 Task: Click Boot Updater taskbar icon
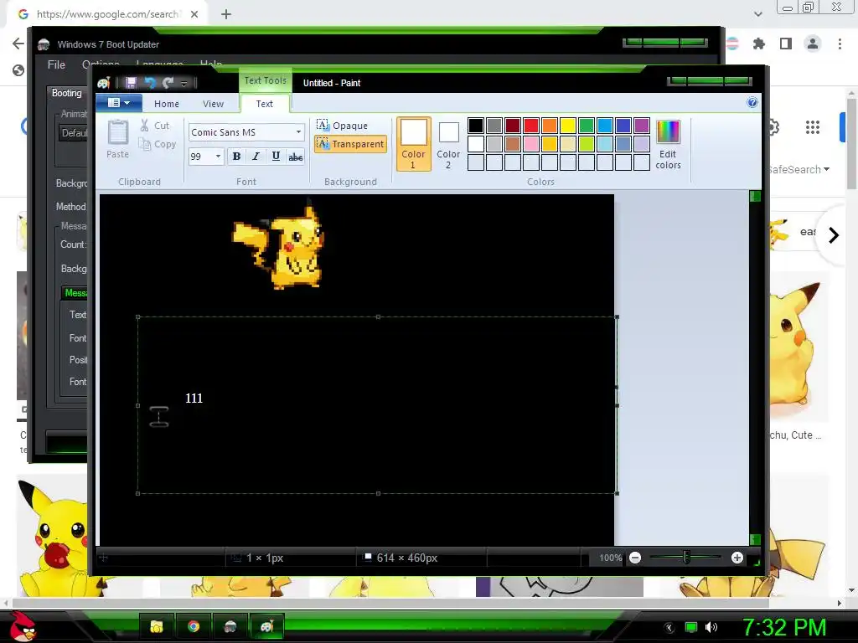[230, 626]
